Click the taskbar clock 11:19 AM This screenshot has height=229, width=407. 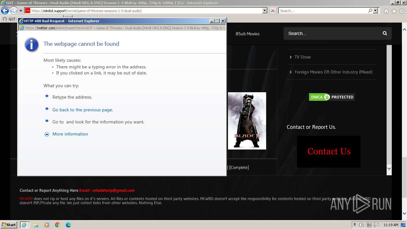(391, 225)
